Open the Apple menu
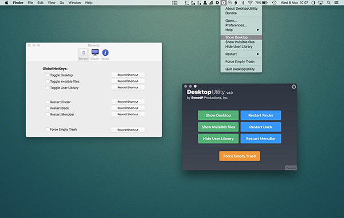Image resolution: width=344 pixels, height=218 pixels. pyautogui.click(x=6, y=3)
